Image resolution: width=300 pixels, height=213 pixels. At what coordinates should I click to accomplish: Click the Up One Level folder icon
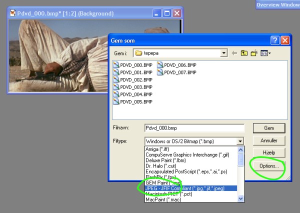244,53
